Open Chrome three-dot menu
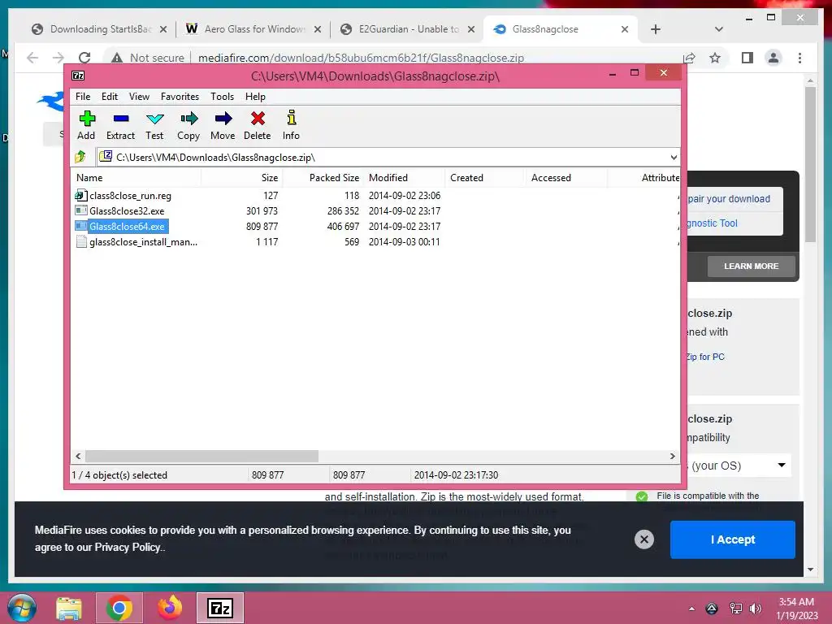 [x=799, y=58]
